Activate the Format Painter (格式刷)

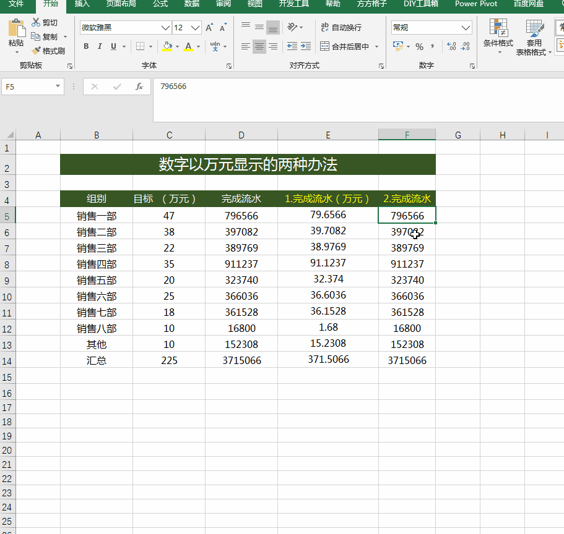click(x=48, y=51)
